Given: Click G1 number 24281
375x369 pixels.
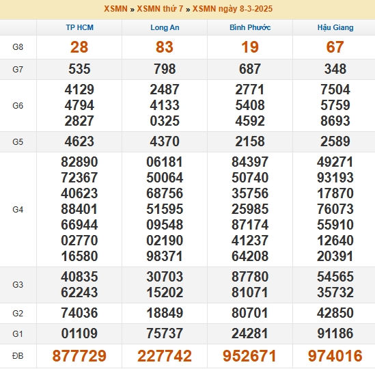Looking at the screenshot, I should 250,333.
